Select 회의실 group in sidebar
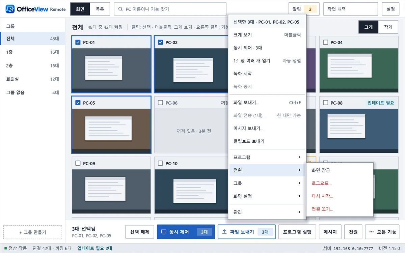Image resolution: width=405 pixels, height=253 pixels. pos(32,79)
